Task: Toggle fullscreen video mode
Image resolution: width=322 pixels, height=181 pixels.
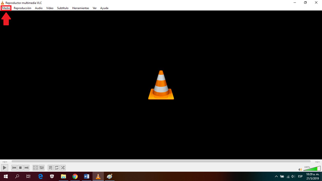Action: point(35,168)
